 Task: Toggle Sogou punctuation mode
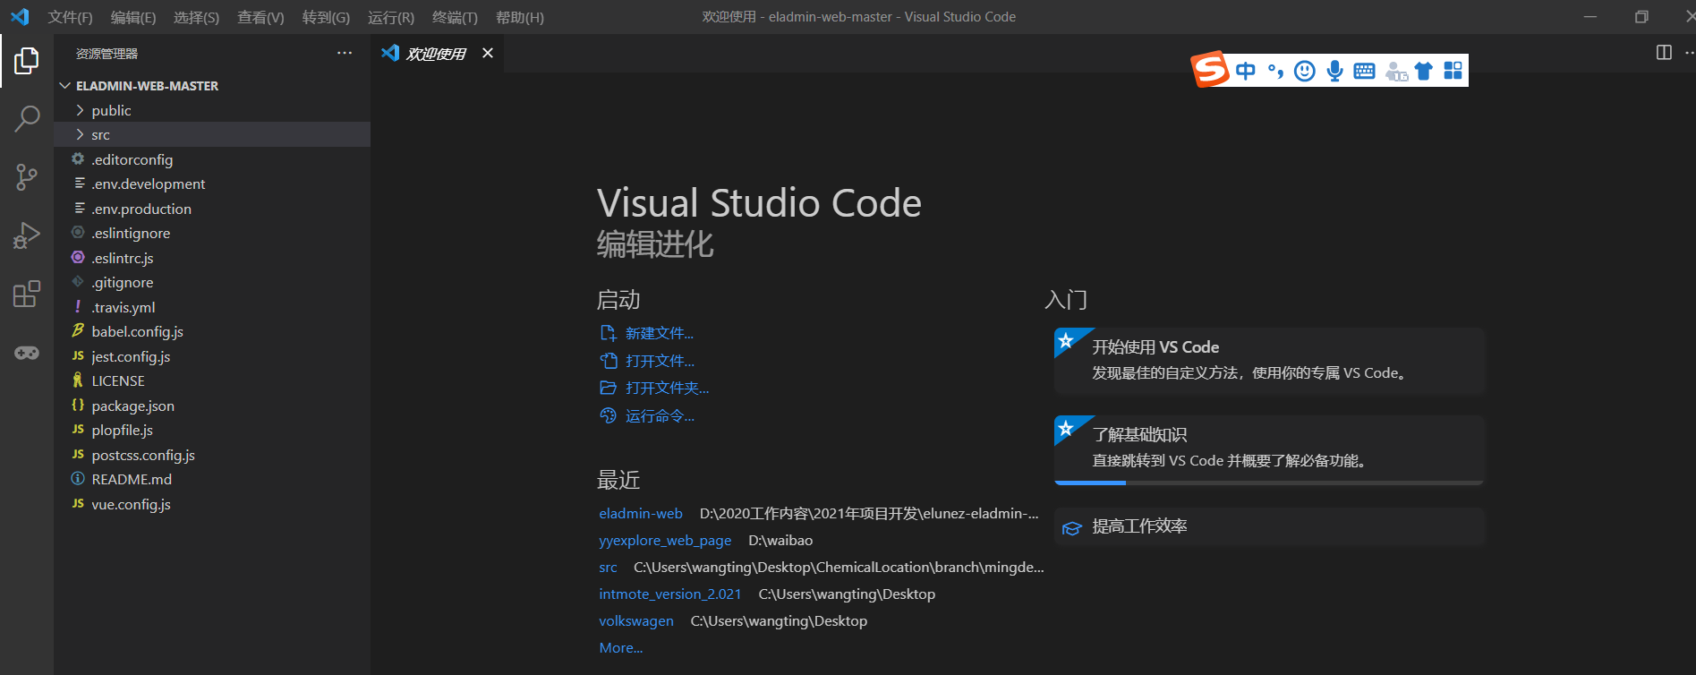click(1275, 71)
